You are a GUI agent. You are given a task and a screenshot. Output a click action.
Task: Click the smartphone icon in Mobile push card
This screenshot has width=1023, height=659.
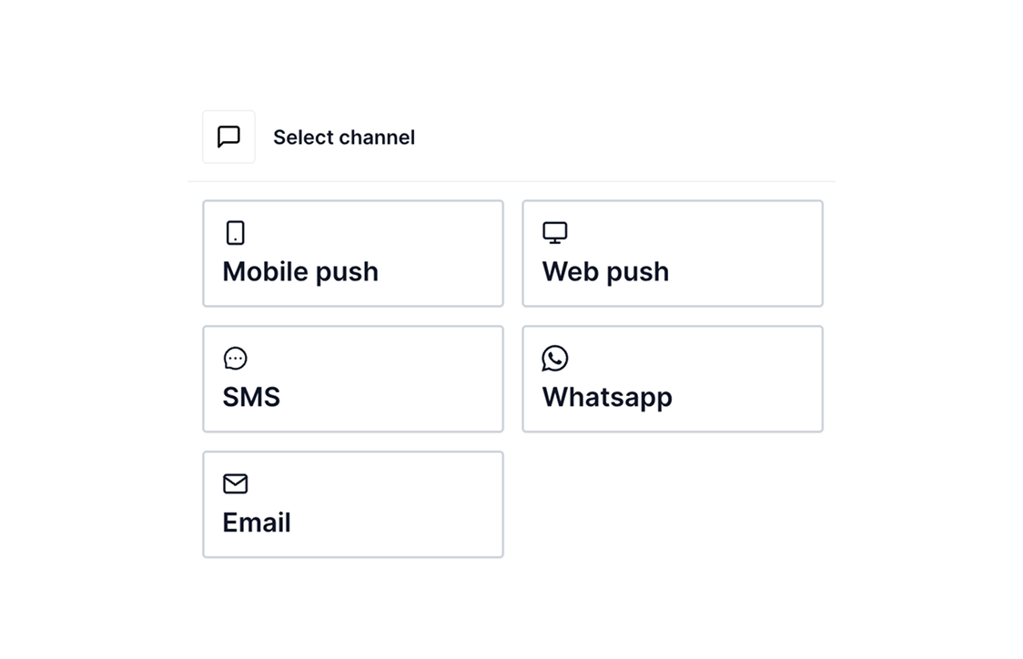pyautogui.click(x=236, y=233)
